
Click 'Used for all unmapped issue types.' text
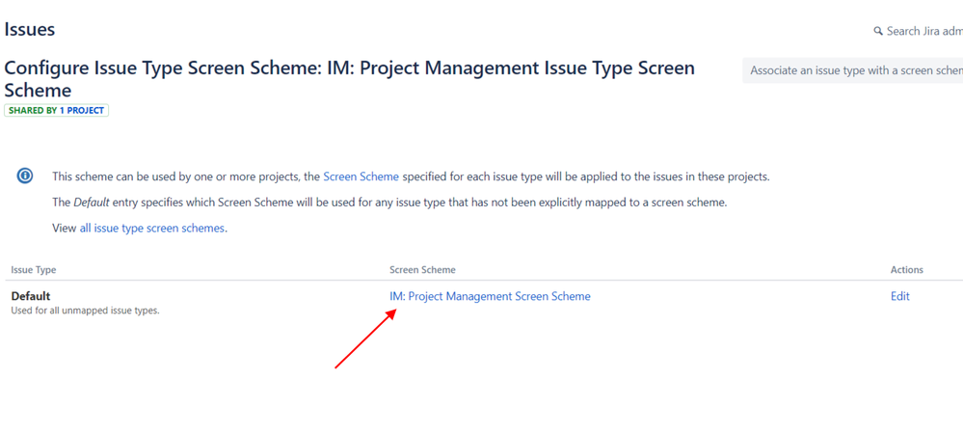(86, 311)
